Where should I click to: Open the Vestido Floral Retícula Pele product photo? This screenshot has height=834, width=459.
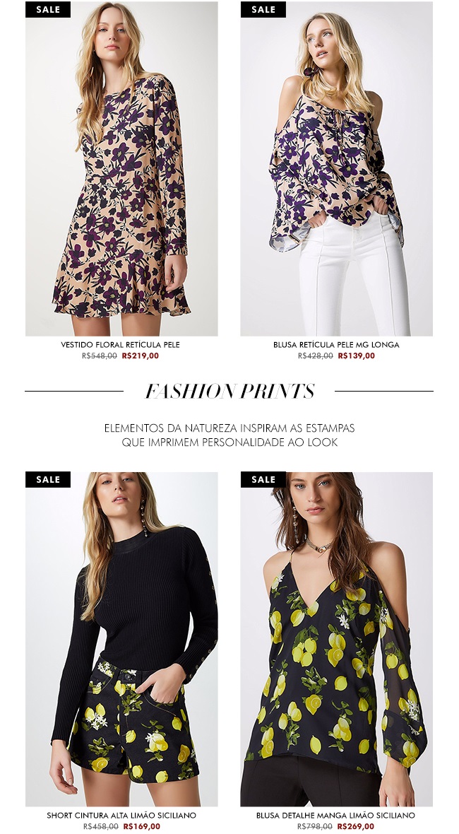tap(121, 169)
